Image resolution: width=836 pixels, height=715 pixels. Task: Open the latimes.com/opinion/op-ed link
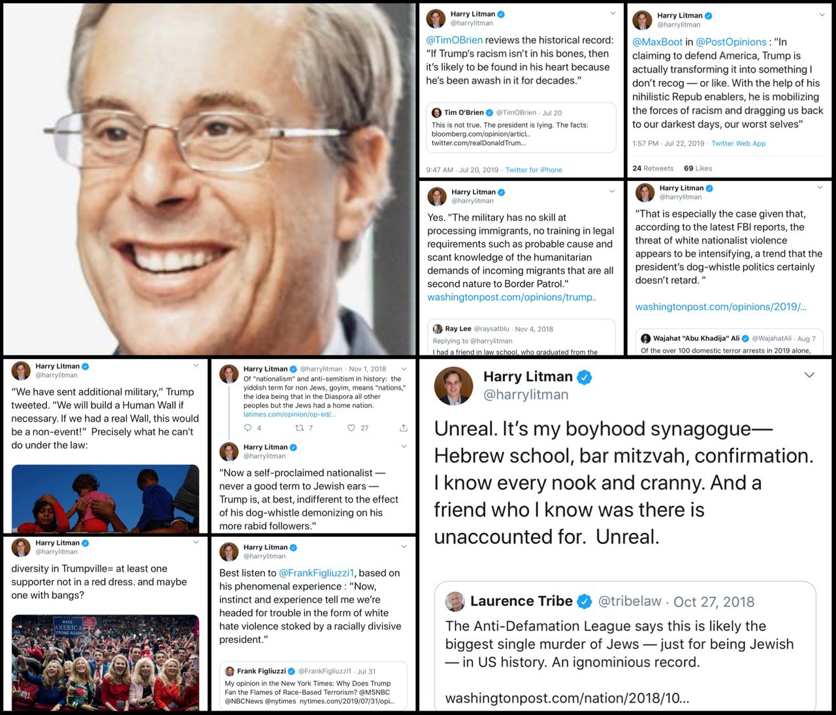[x=289, y=414]
